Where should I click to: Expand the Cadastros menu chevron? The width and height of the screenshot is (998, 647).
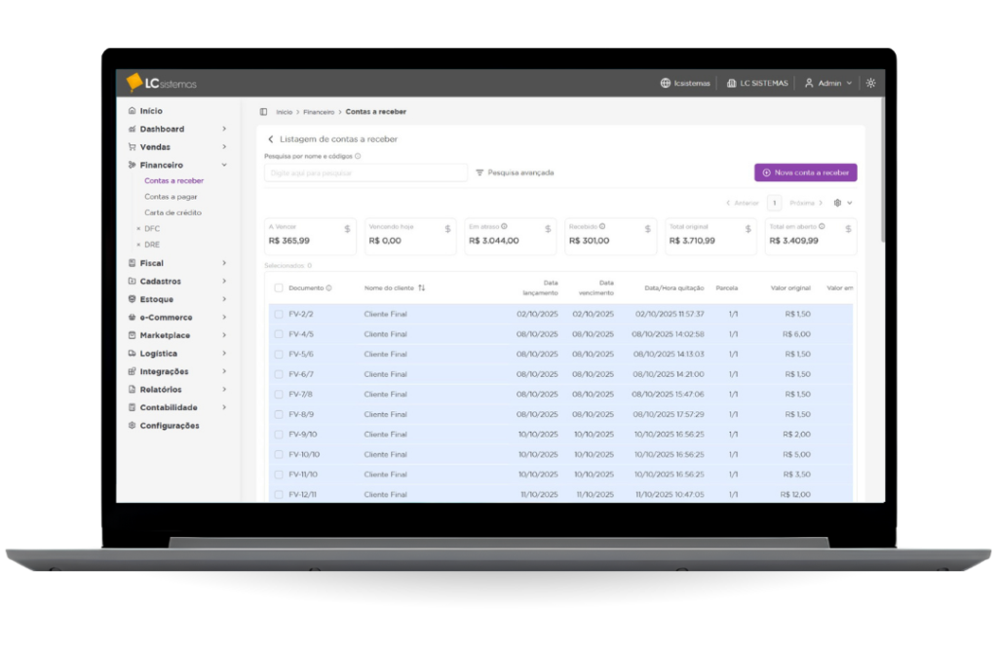224,282
